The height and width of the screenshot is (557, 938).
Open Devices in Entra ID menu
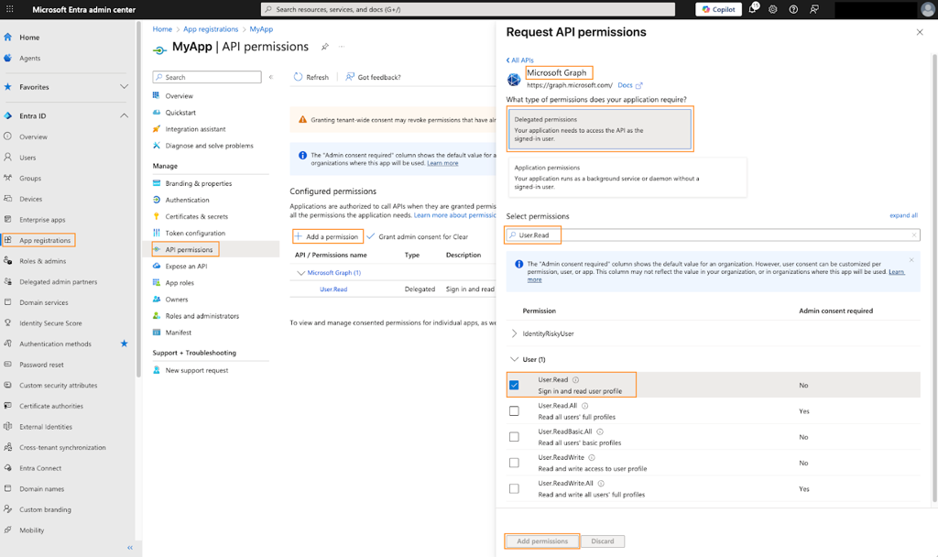pos(30,199)
